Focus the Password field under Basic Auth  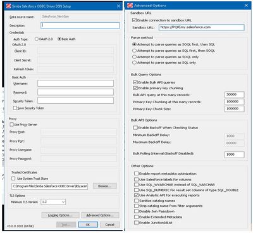click(x=75, y=92)
